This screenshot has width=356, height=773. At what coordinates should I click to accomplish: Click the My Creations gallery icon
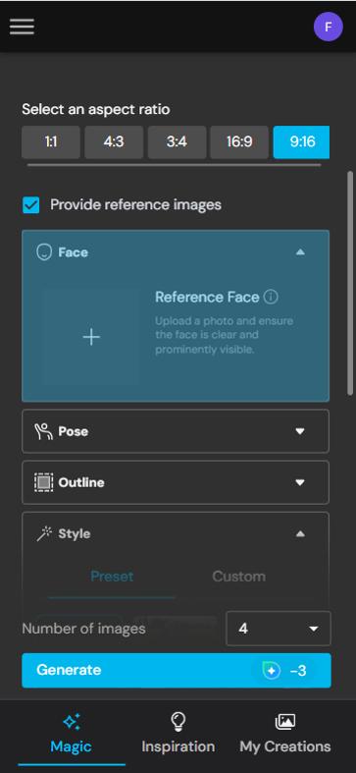point(285,722)
